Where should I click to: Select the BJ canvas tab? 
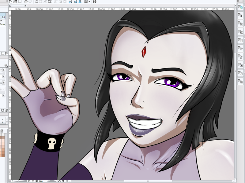pyautogui.click(x=17, y=6)
